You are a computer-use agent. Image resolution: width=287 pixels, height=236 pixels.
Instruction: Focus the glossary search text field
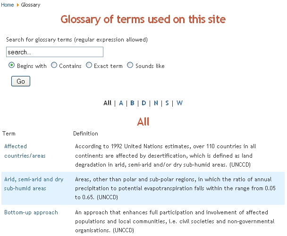[x=55, y=52]
